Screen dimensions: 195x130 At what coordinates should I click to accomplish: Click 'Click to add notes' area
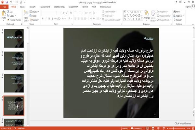[x=183, y=123]
